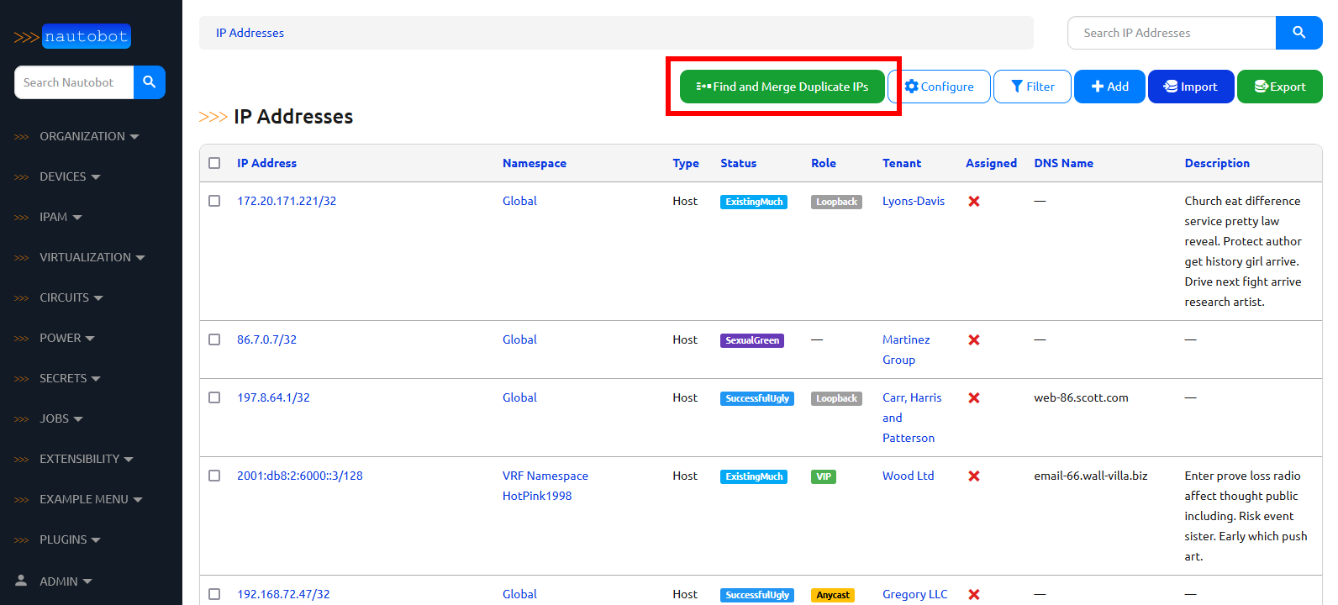Toggle the select-all checkbox in table header

click(x=214, y=163)
